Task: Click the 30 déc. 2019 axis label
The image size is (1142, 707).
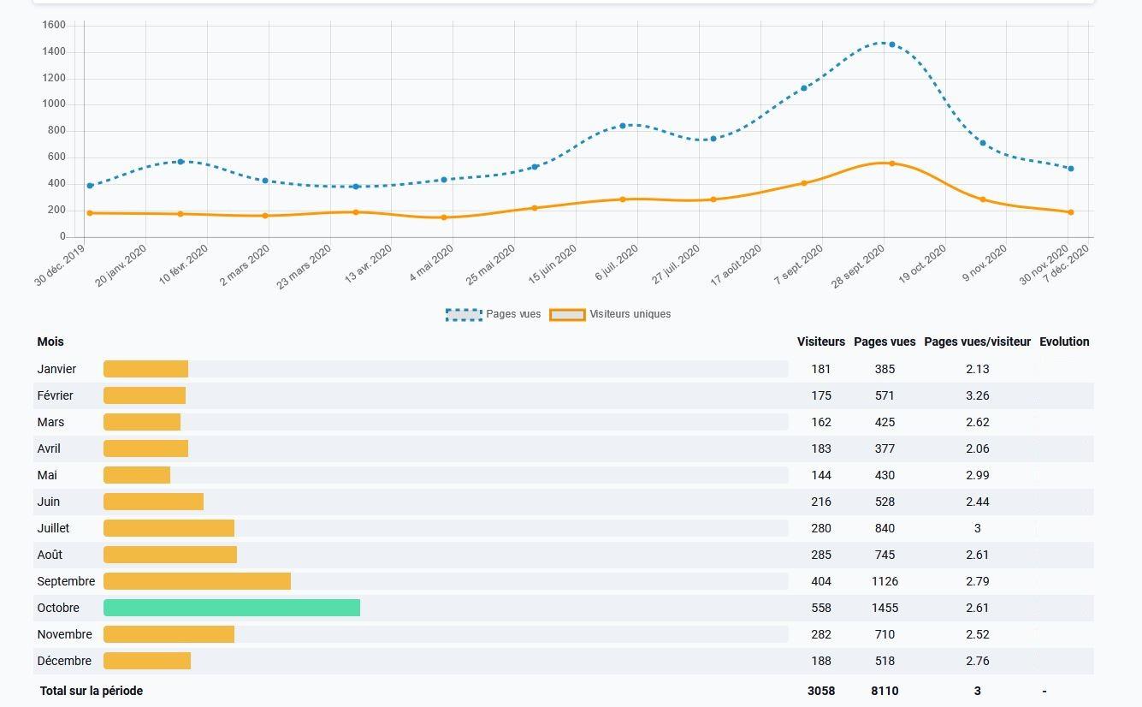Action: point(60,264)
